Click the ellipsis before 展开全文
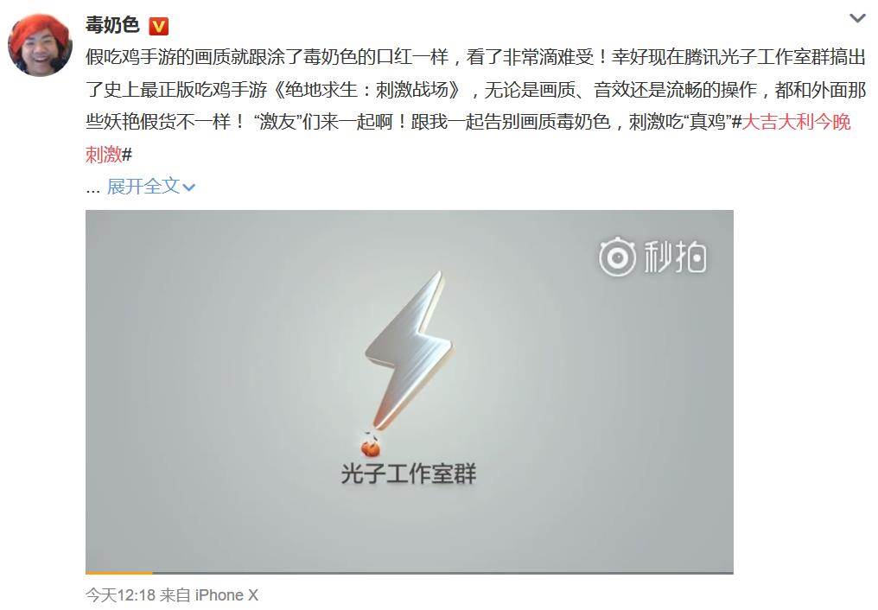Image resolution: width=878 pixels, height=610 pixels. tap(92, 190)
